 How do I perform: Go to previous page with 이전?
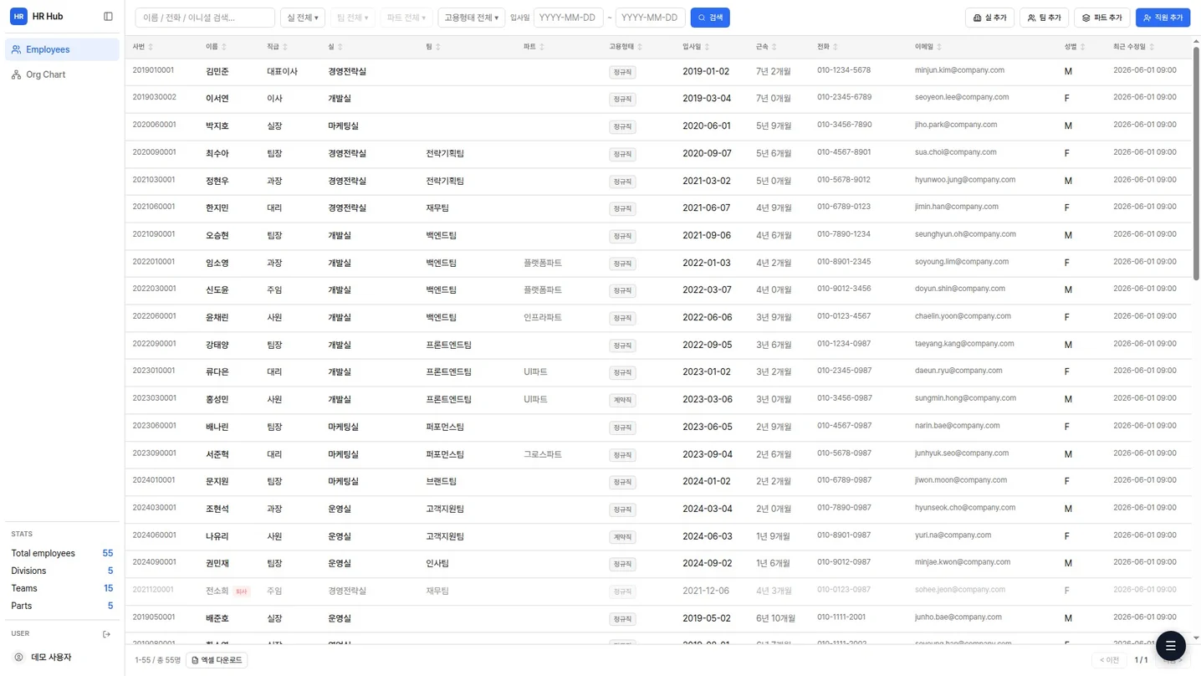pos(1109,660)
